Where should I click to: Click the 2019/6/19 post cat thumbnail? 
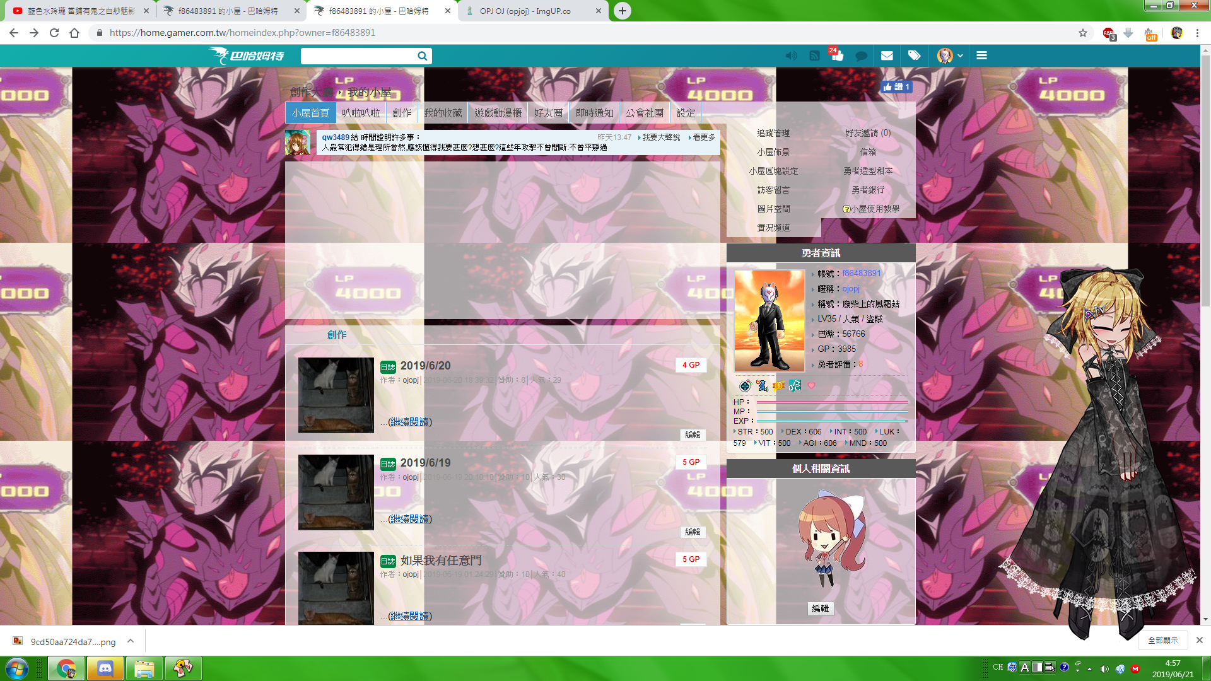[336, 492]
